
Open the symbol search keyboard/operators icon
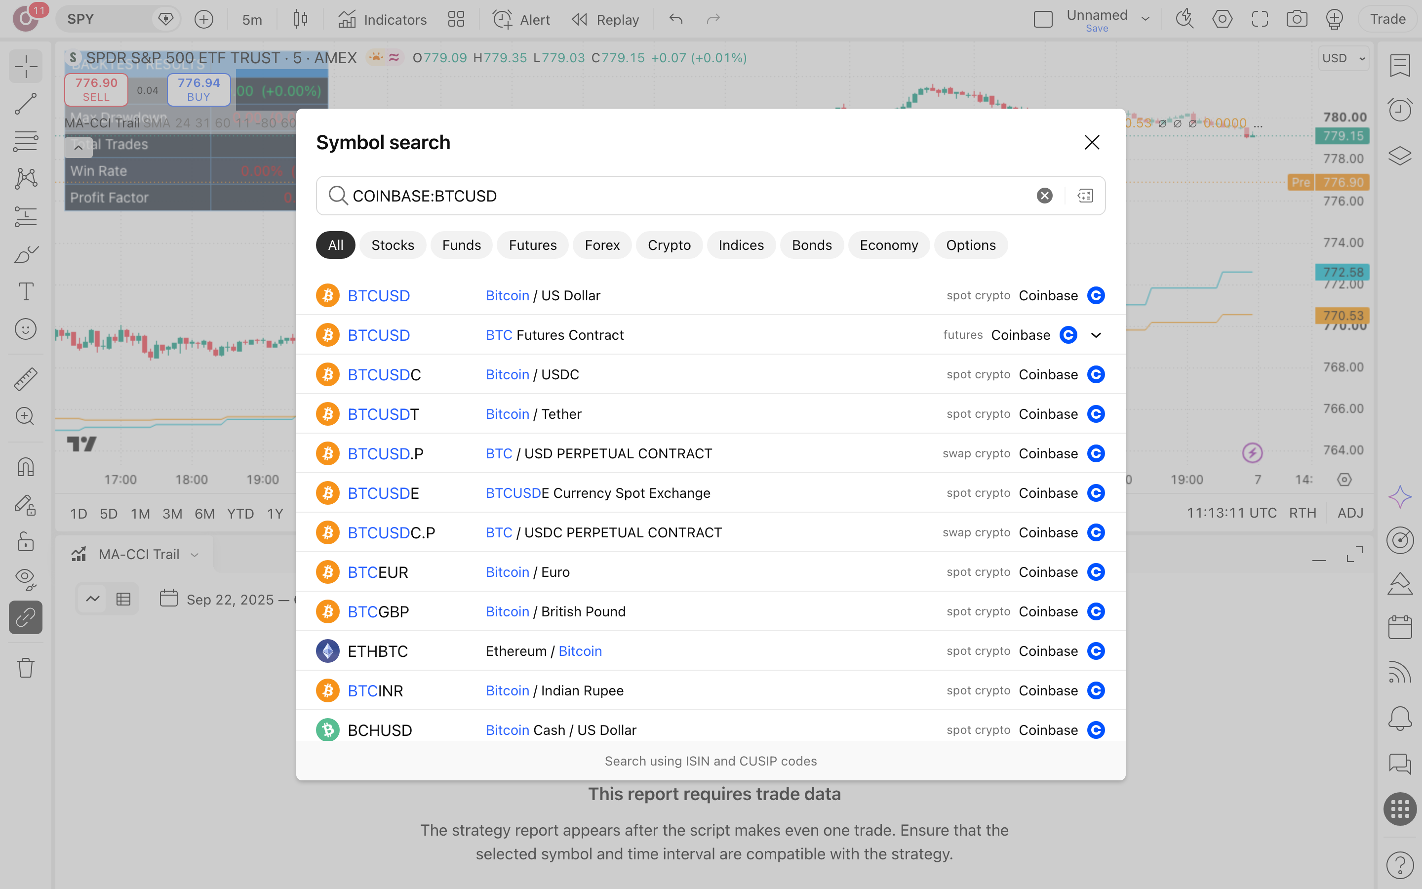coord(1085,196)
